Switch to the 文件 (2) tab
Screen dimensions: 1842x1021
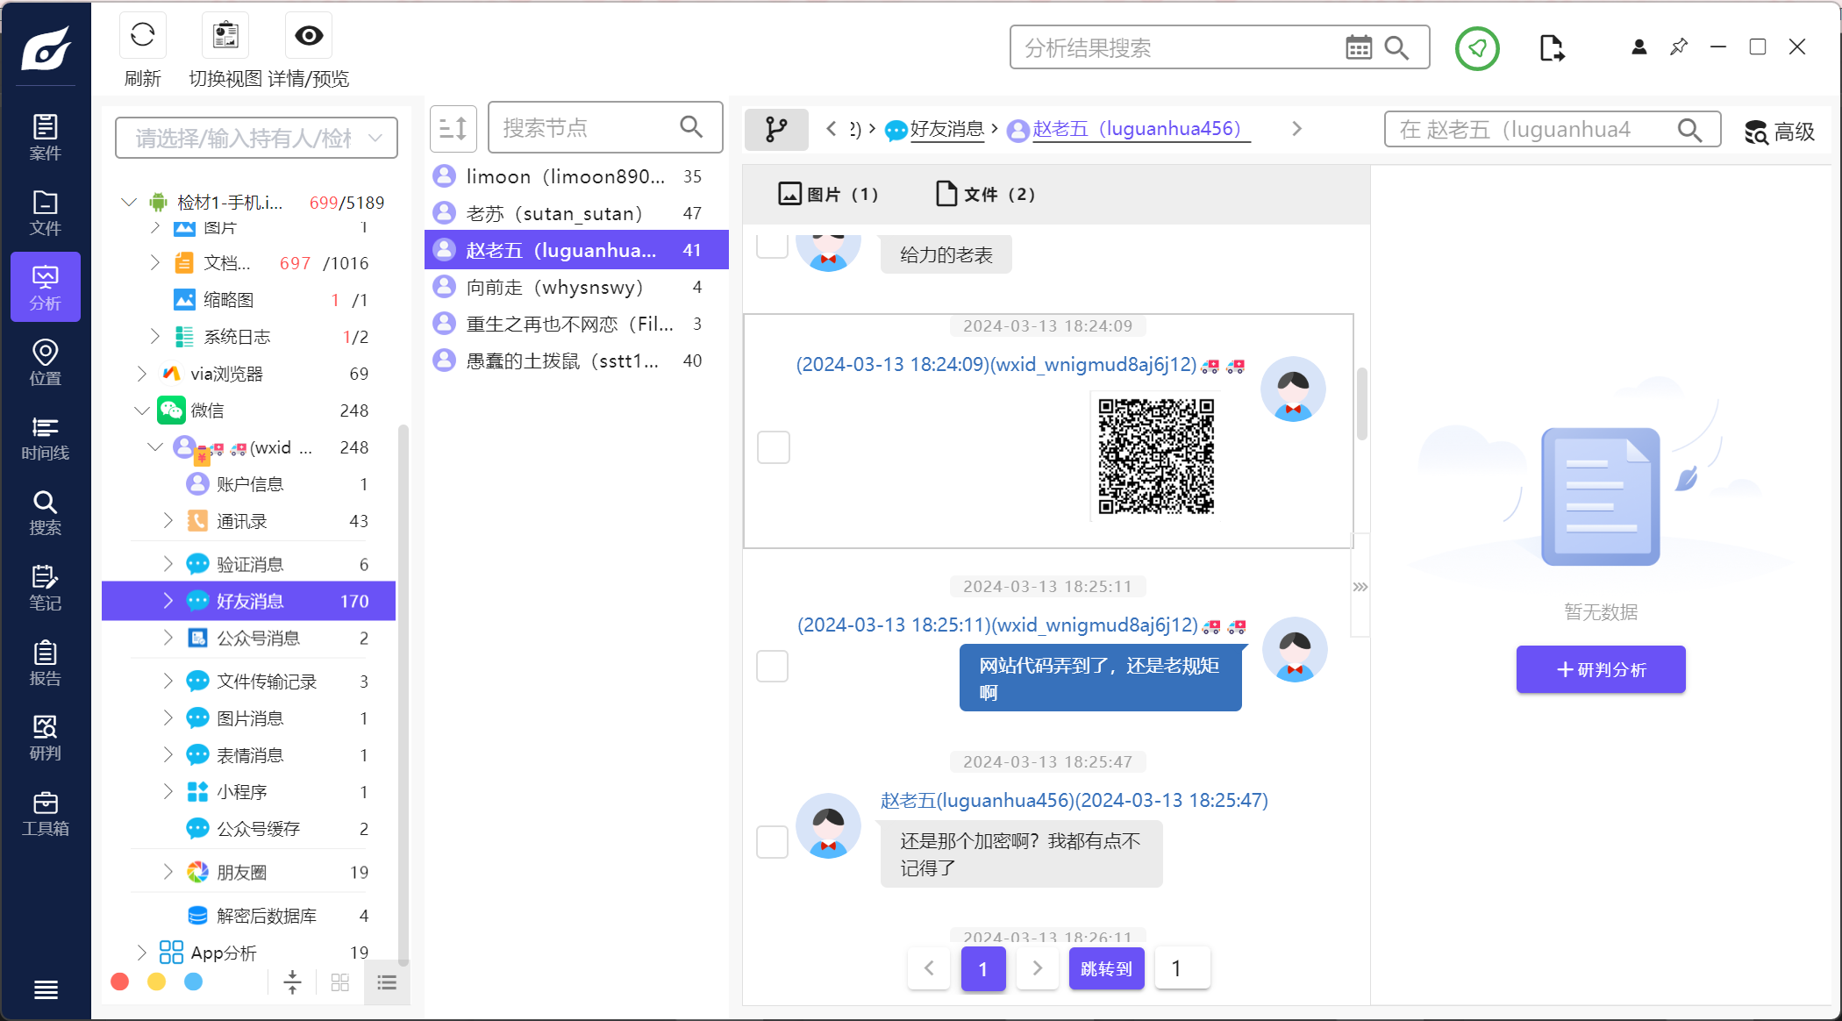tap(986, 194)
